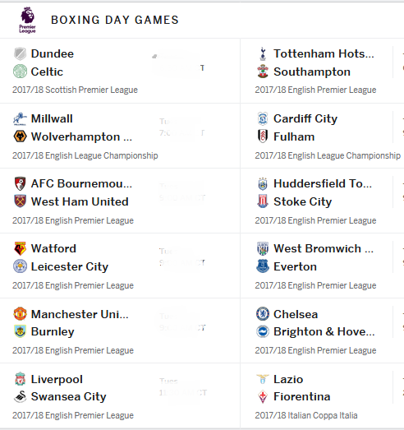404x430 pixels.
Task: Click the Lazio team name
Action: [288, 379]
